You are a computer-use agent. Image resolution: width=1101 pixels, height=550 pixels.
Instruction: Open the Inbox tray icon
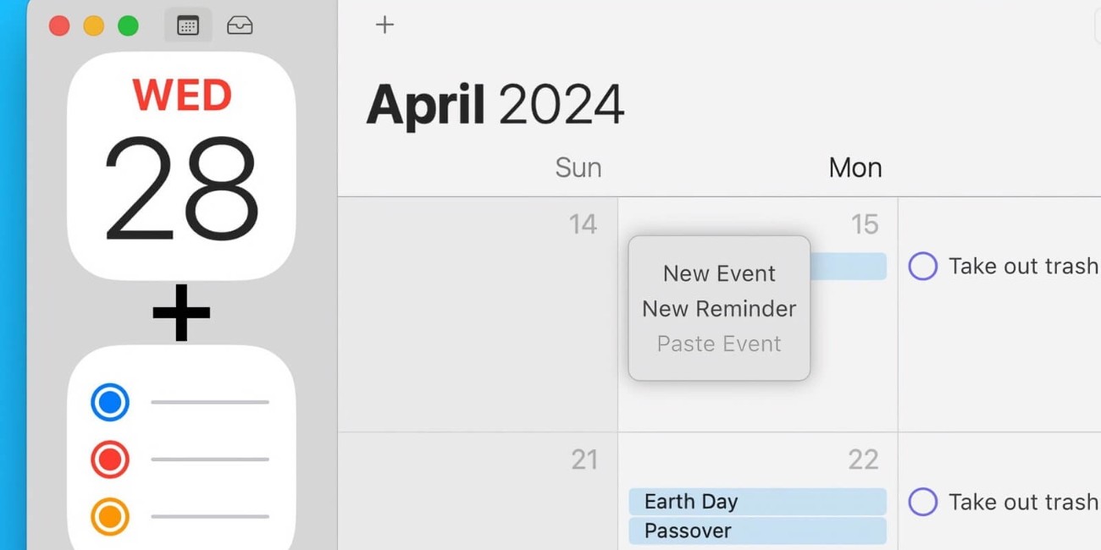pos(239,25)
